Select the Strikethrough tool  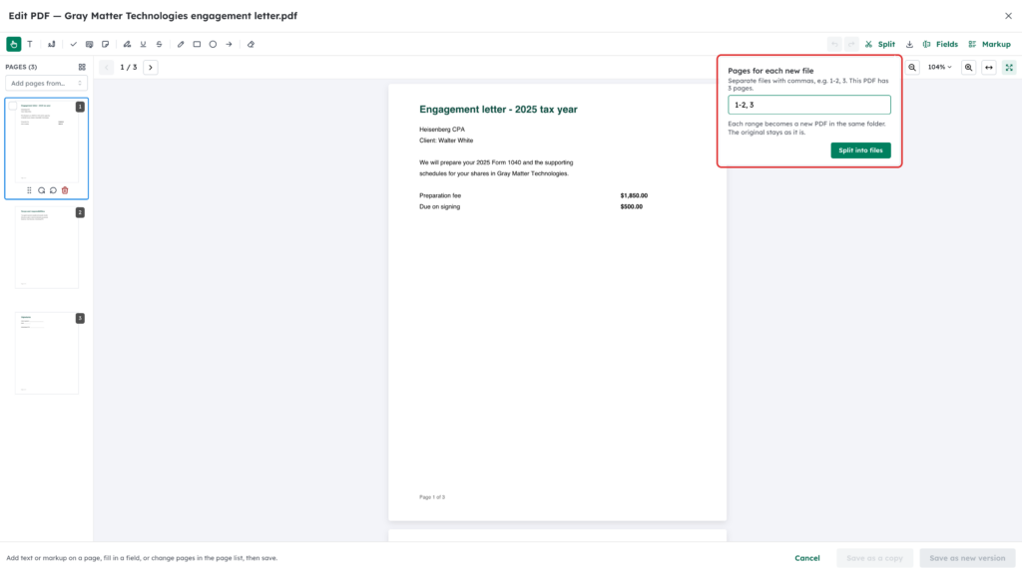159,44
